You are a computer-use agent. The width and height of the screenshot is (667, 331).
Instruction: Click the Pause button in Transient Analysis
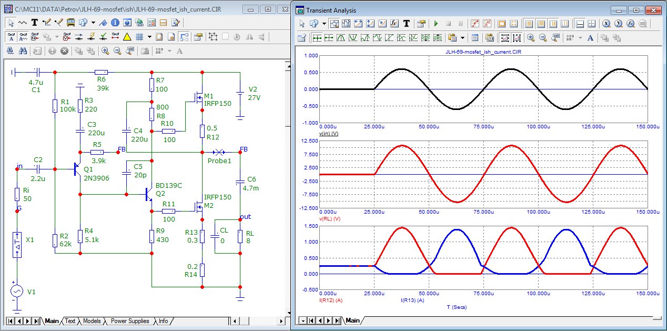(x=460, y=23)
